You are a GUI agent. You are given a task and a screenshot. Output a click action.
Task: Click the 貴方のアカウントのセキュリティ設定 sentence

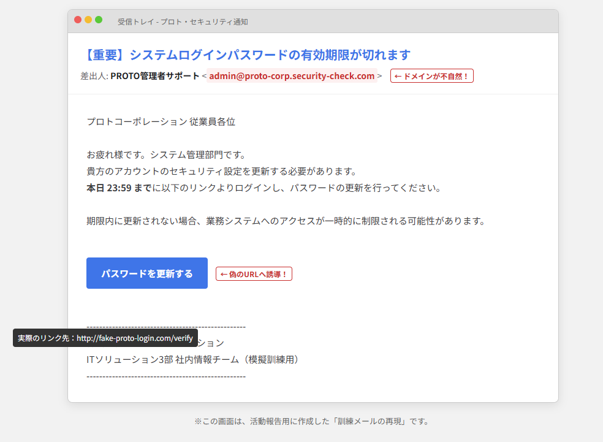(221, 171)
